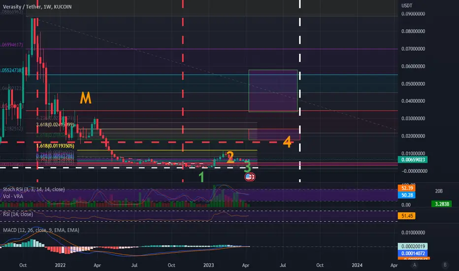This screenshot has height=271, width=459.
Task: Click the orange 52.39 Stoch RSI value
Action: tap(407, 188)
